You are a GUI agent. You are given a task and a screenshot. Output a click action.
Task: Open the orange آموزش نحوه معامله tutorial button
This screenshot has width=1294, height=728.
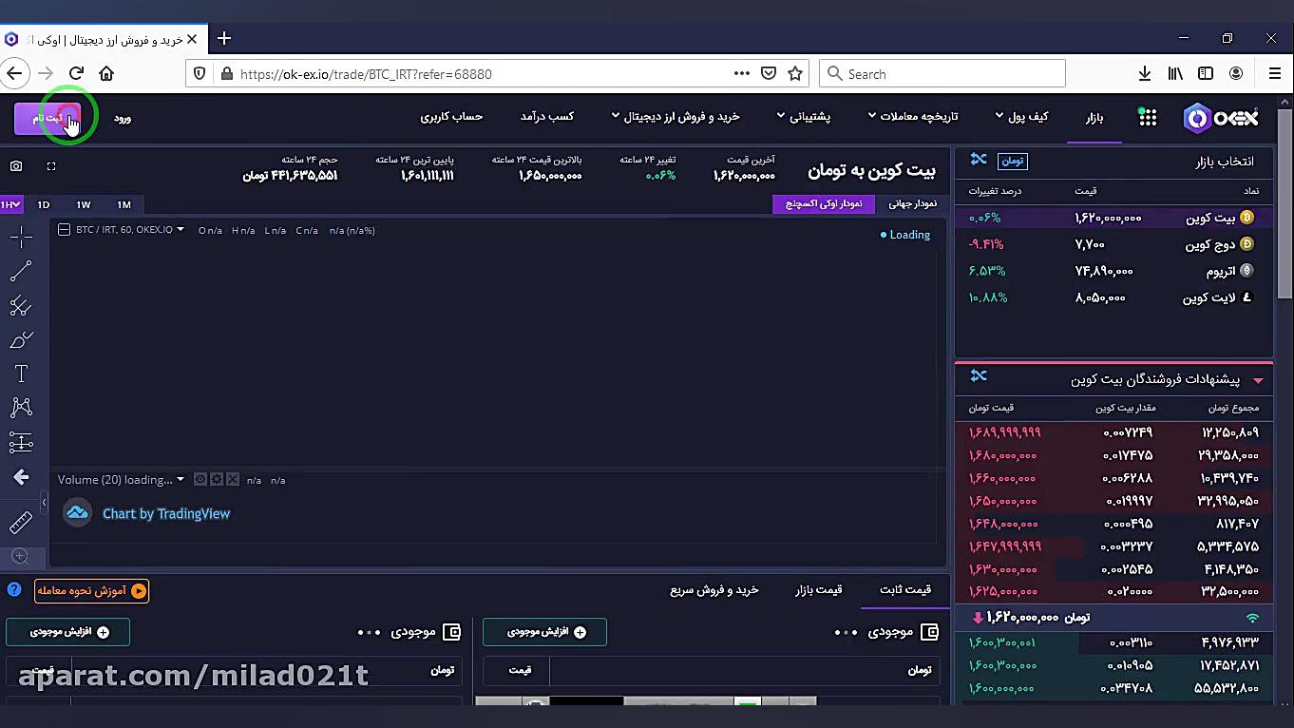click(x=92, y=591)
